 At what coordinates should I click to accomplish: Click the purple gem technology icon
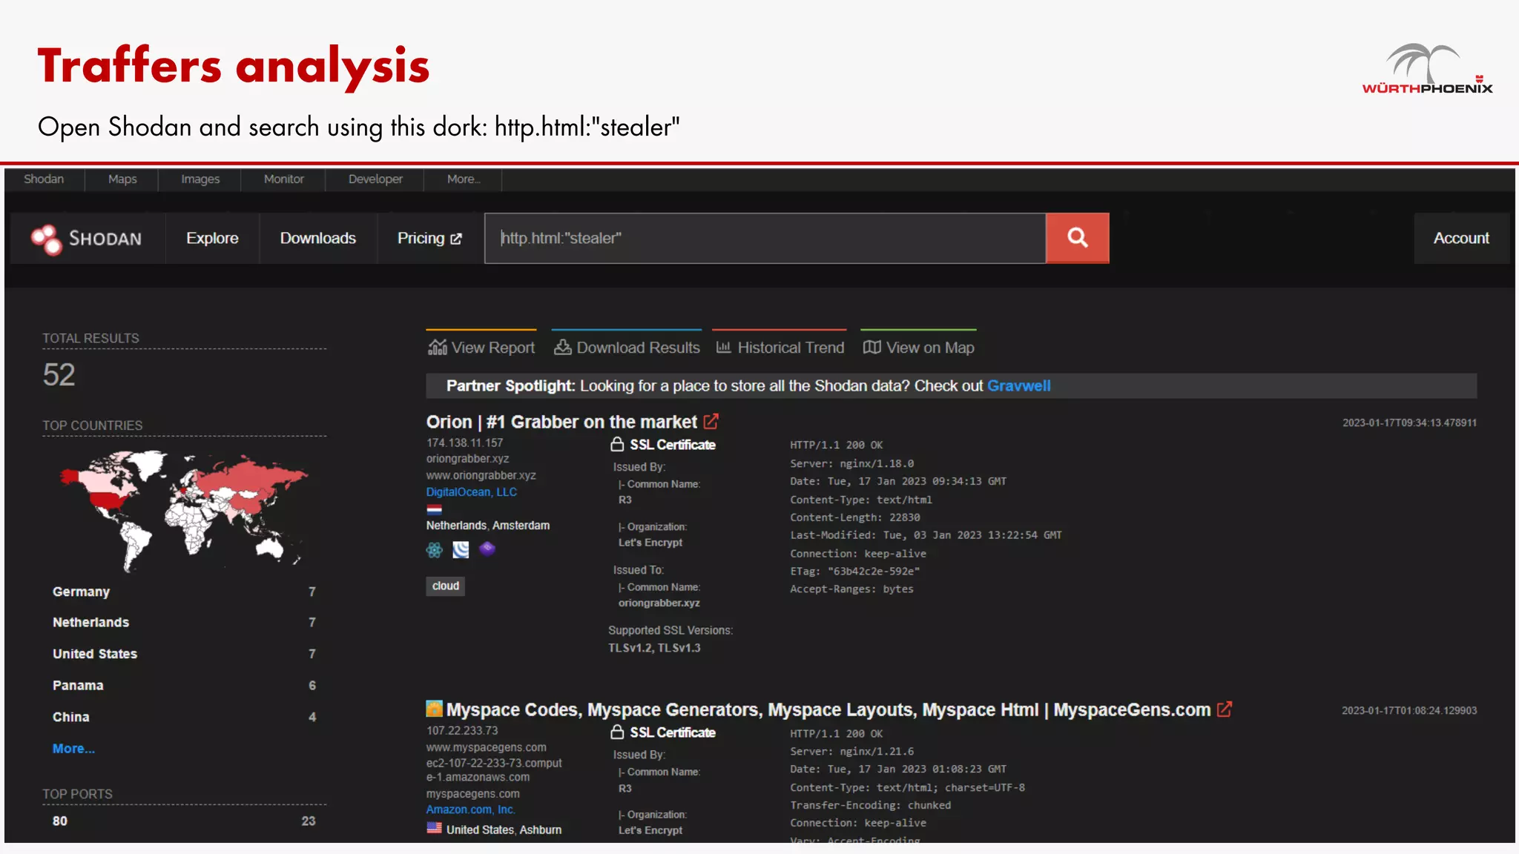point(487,549)
